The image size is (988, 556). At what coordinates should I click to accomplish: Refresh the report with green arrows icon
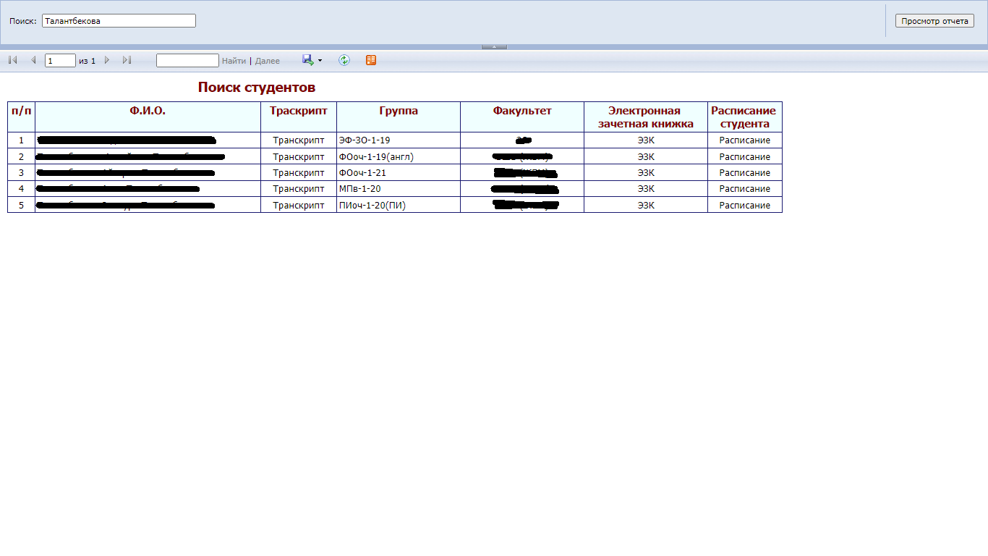point(344,60)
